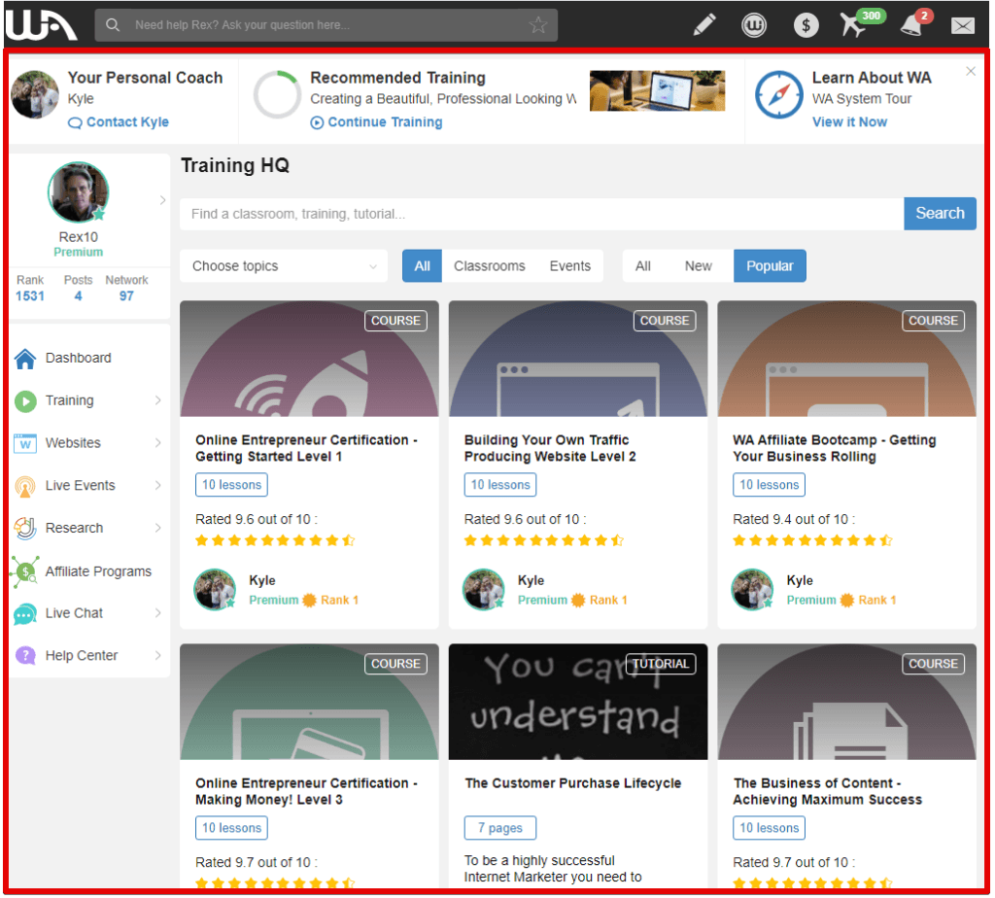Open the Choose topics dropdown
The image size is (995, 898).
click(284, 266)
